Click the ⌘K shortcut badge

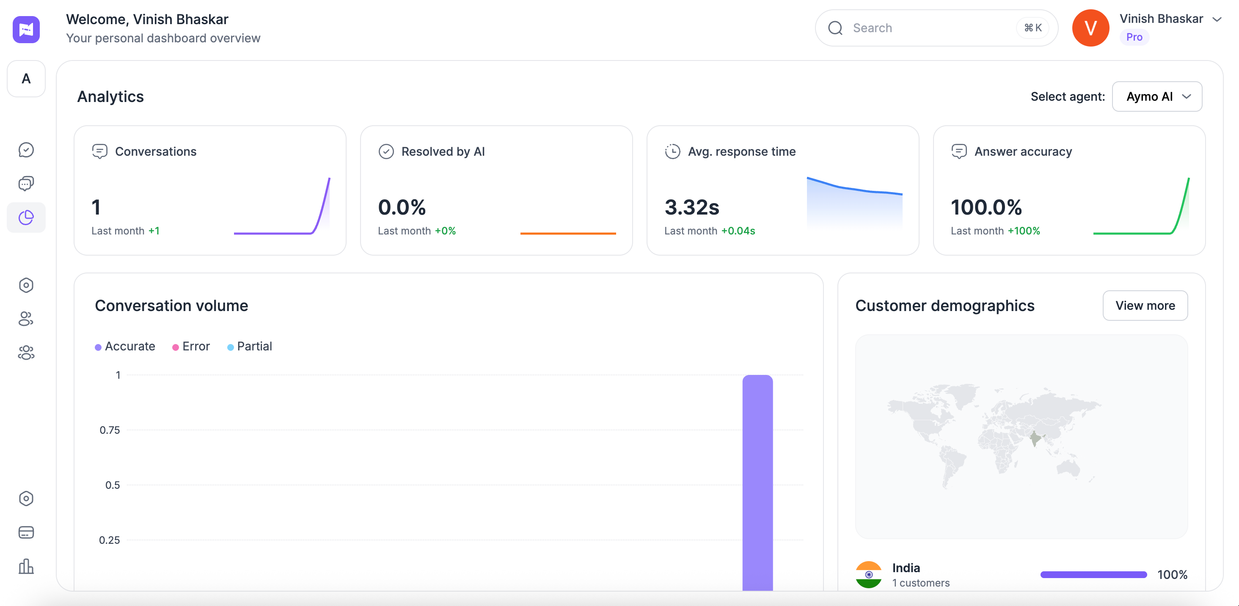[1032, 28]
